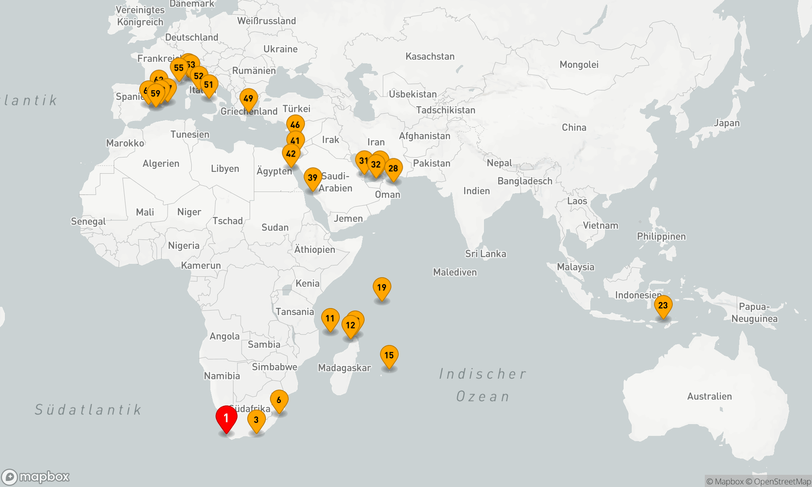Open marker 49 near Greece
Viewport: 812px width, 487px height.
click(248, 98)
